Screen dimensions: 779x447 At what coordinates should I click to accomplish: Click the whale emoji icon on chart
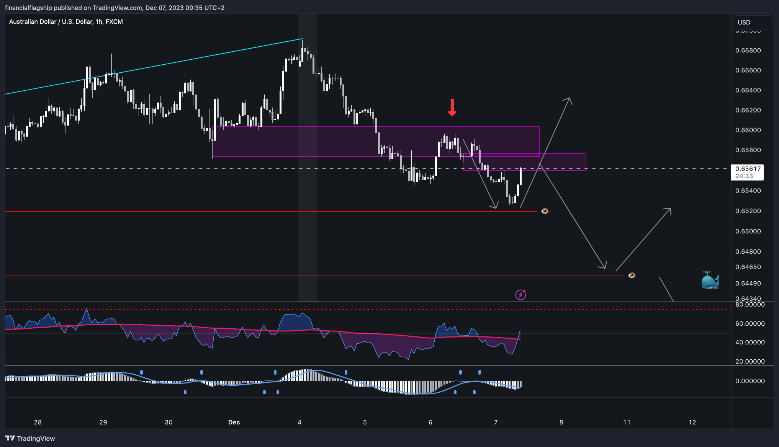[x=710, y=280]
